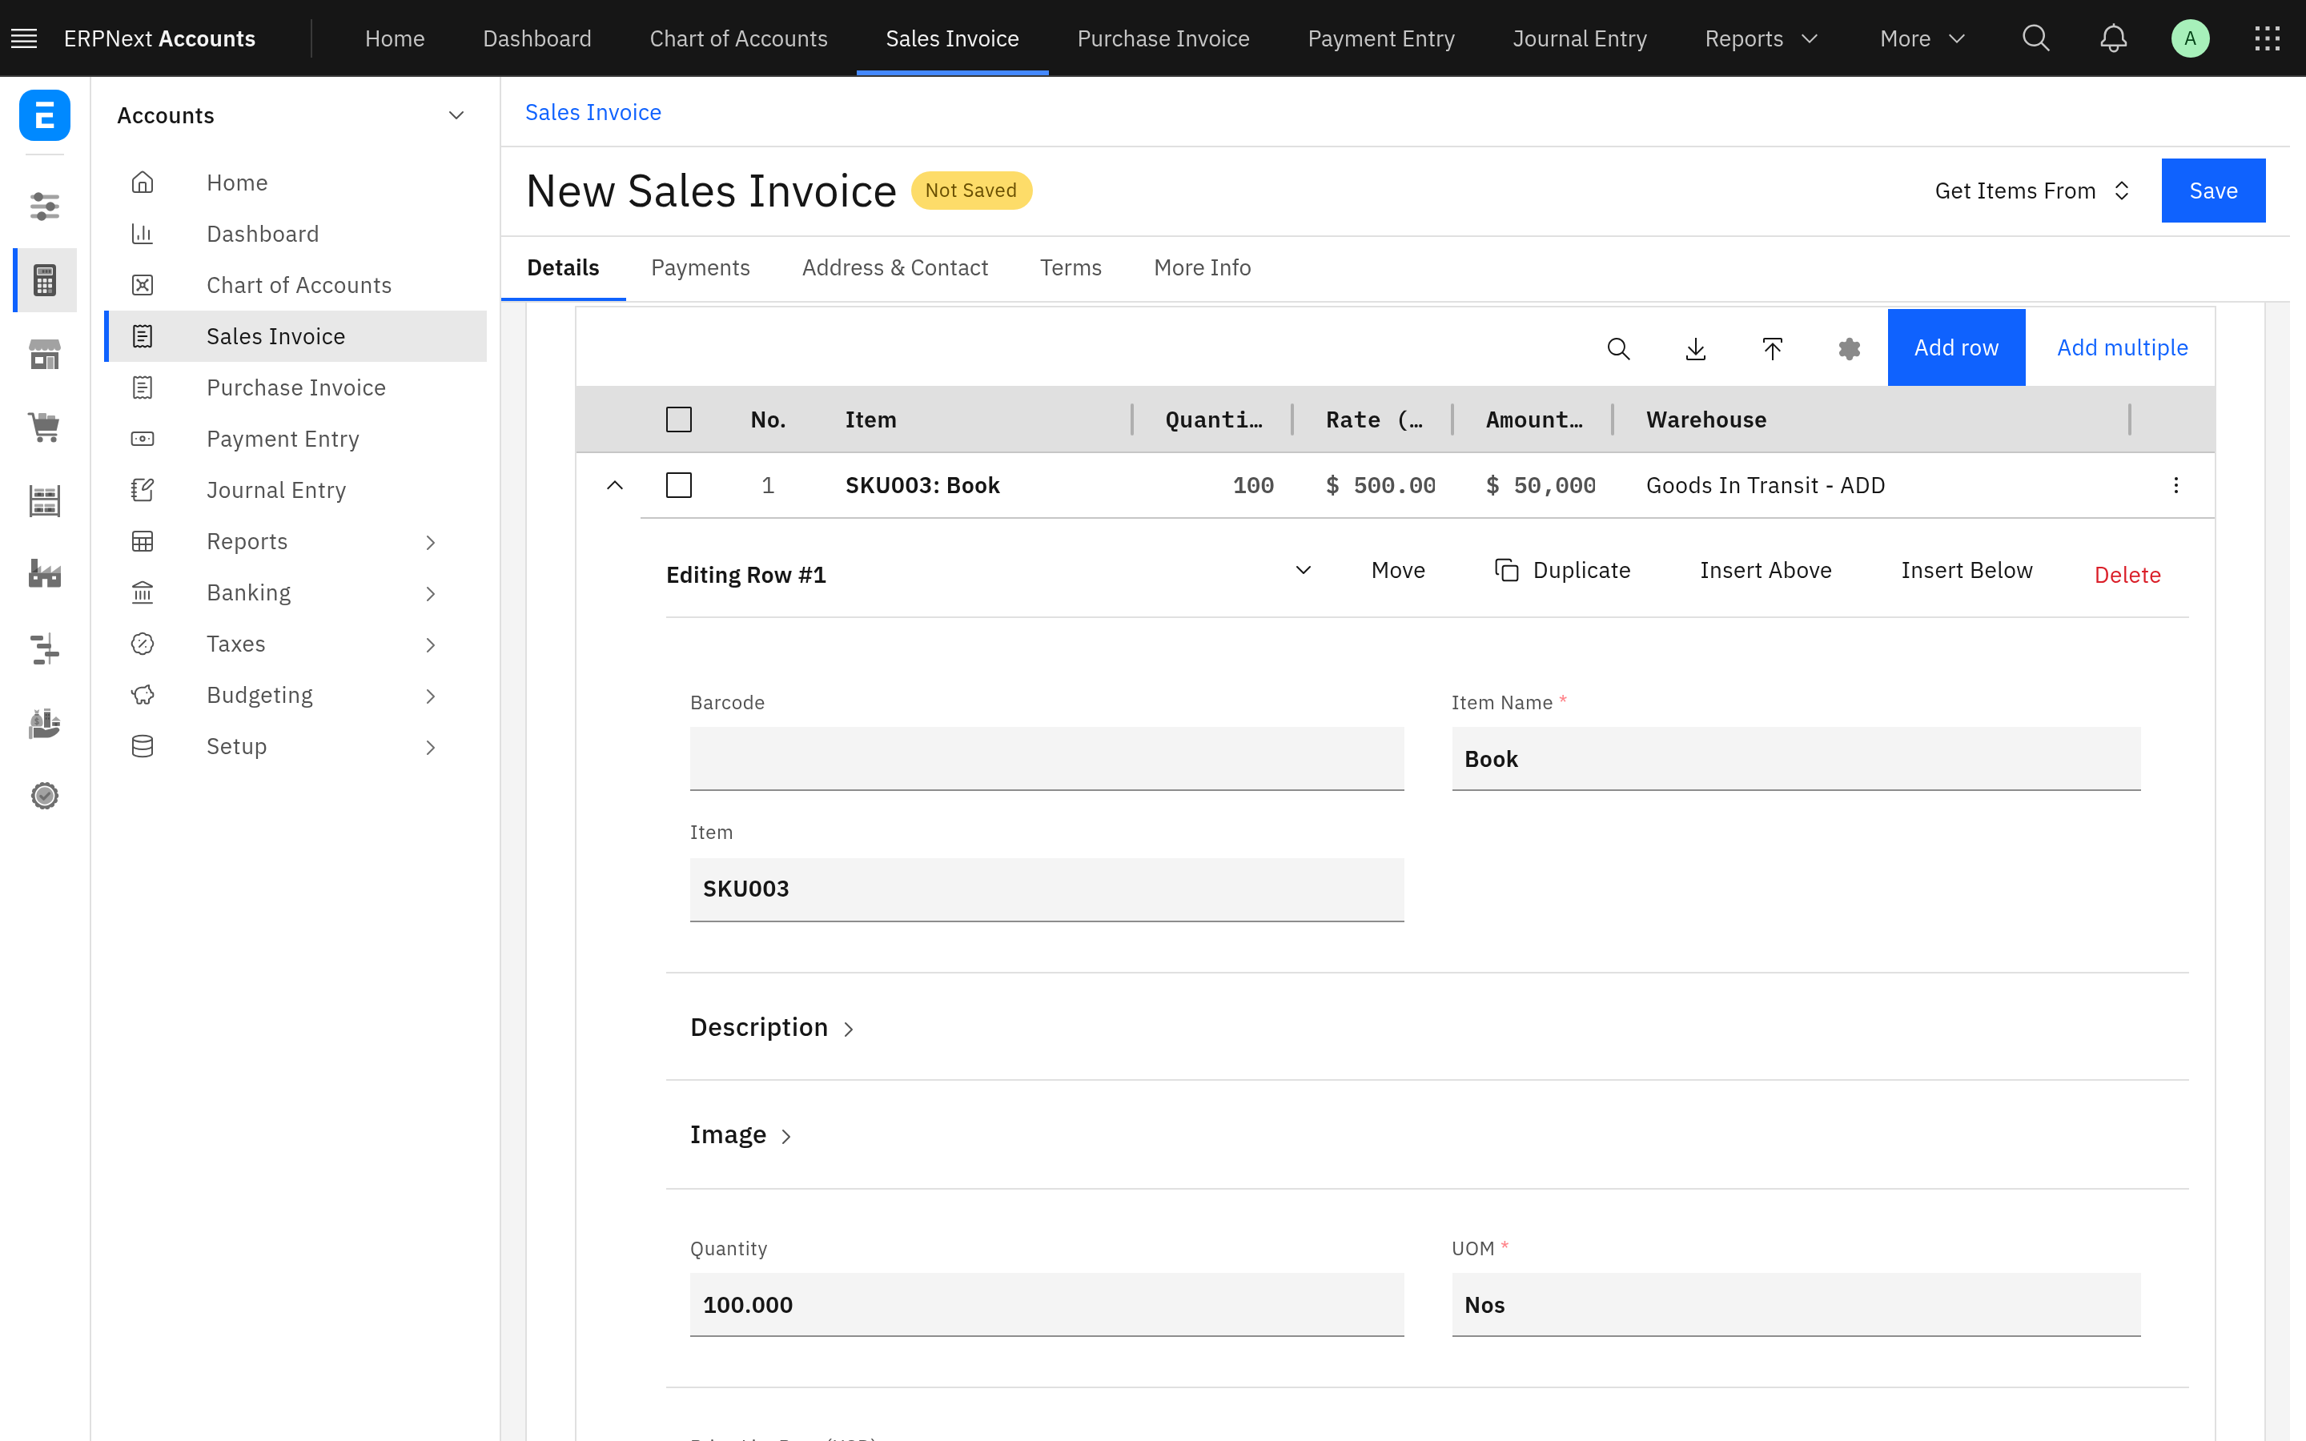Select the calculator Accounts rail icon

coord(45,280)
